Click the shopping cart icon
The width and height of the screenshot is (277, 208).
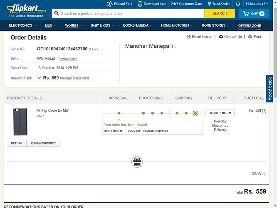(x=246, y=14)
